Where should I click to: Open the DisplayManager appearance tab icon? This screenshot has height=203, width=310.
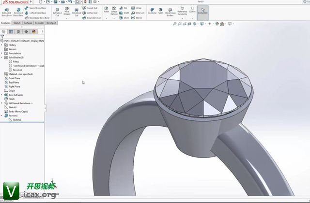pos(34,31)
